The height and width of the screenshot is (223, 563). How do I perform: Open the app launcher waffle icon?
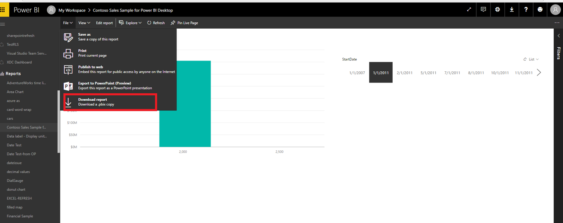tap(2, 10)
